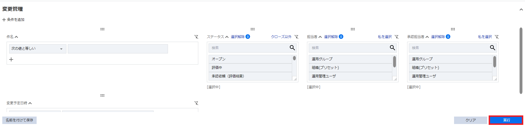Click the 件名 value text field

118,49
